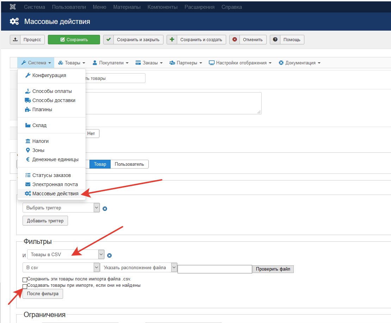Screen dimensions: 391x323
Task: Click the Партнеры group icon in the toolbar
Action: (172, 63)
